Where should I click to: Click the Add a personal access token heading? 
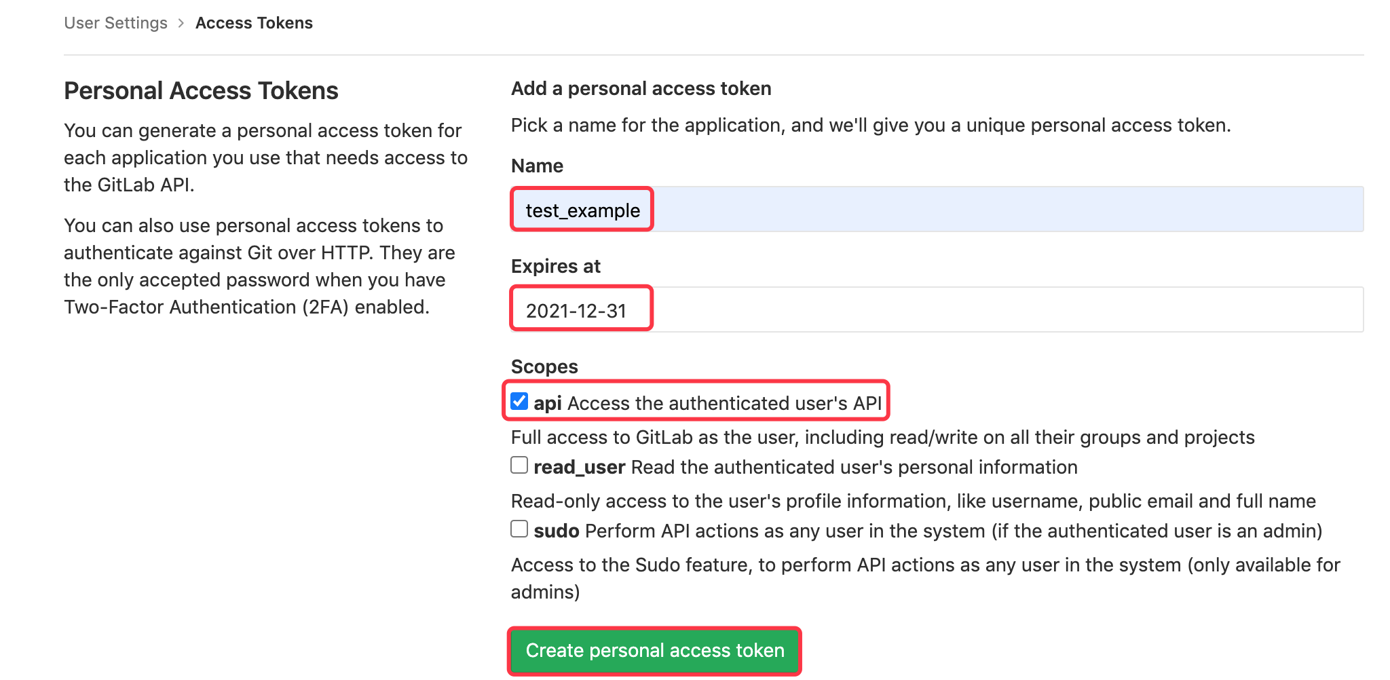point(641,88)
